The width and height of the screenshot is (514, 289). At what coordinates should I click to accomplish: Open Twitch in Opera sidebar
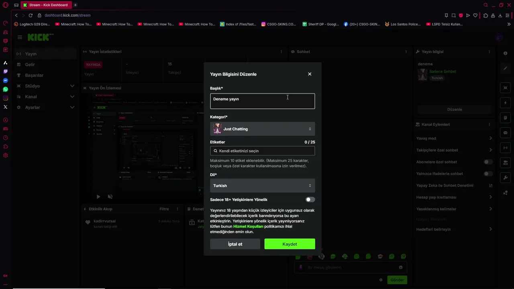point(5,71)
